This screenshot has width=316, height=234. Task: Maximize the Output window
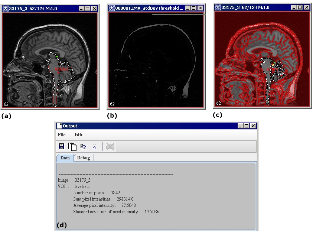247,126
